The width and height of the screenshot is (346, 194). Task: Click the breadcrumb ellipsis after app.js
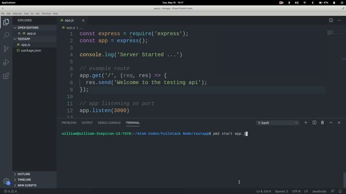(82, 27)
